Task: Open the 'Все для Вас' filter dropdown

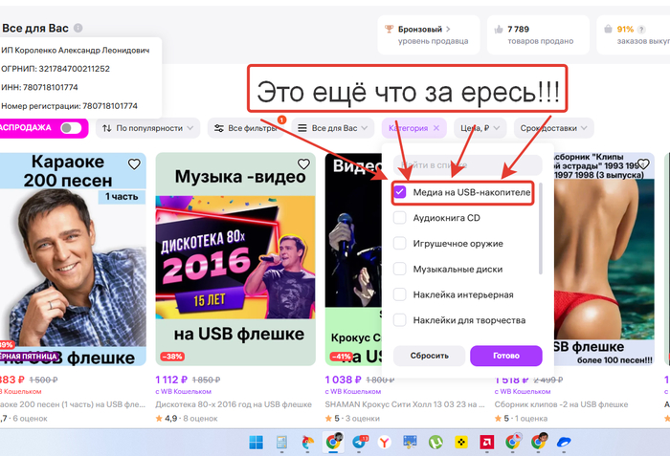Action: pos(331,128)
